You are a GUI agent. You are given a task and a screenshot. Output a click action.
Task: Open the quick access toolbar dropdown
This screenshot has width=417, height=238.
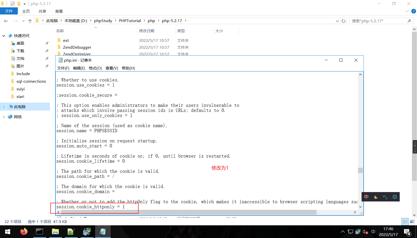[x=24, y=4]
